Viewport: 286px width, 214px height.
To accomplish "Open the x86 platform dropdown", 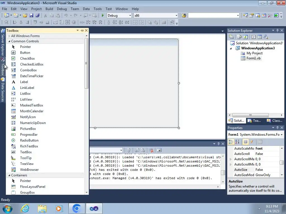I will pos(177,16).
